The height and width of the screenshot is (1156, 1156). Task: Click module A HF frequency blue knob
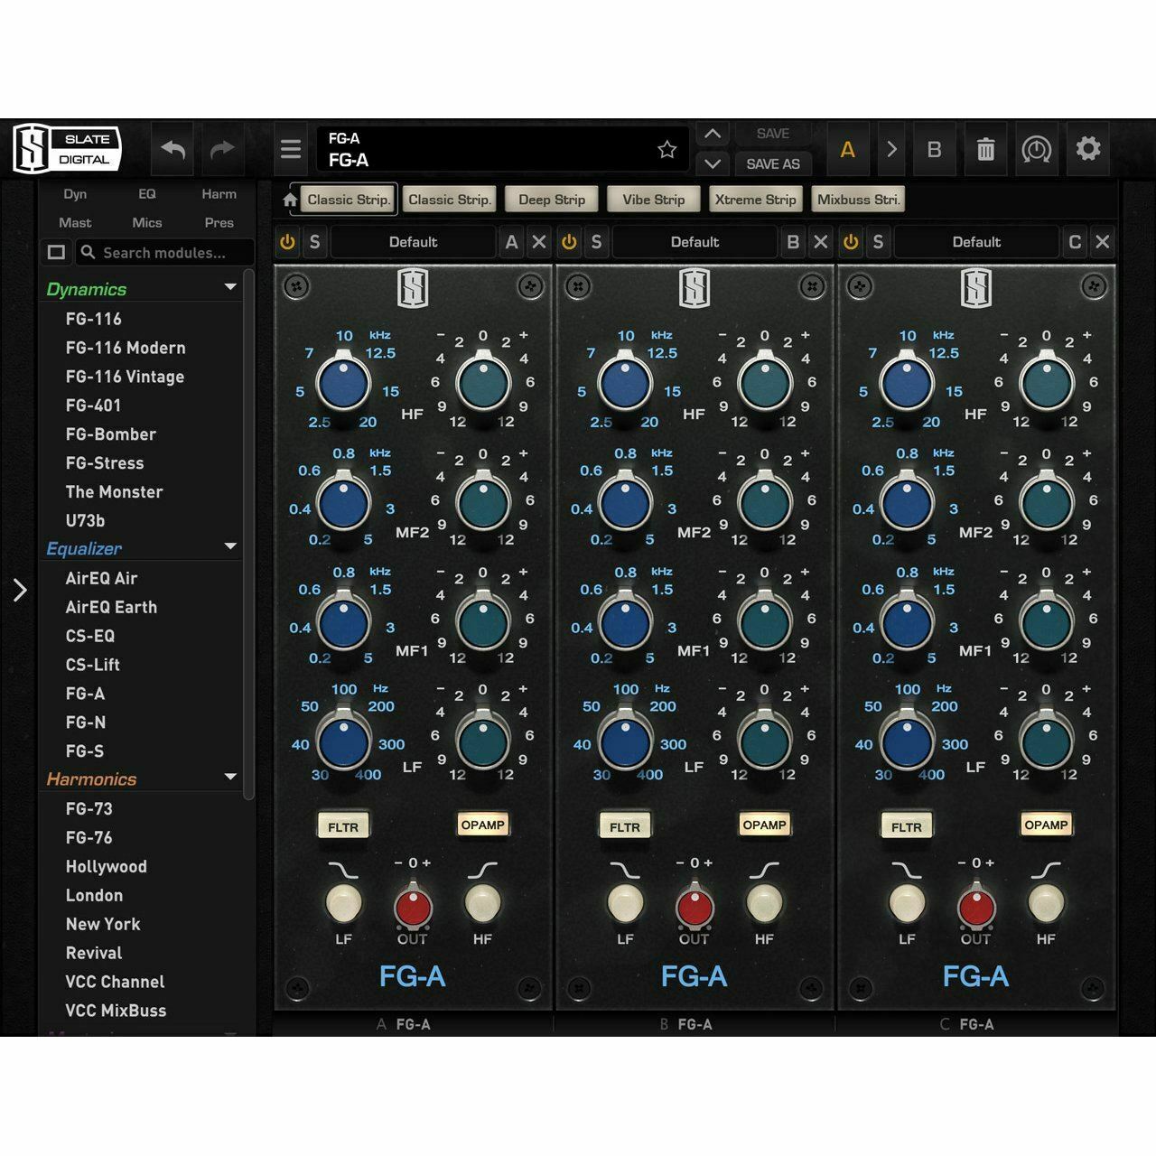[x=344, y=383]
